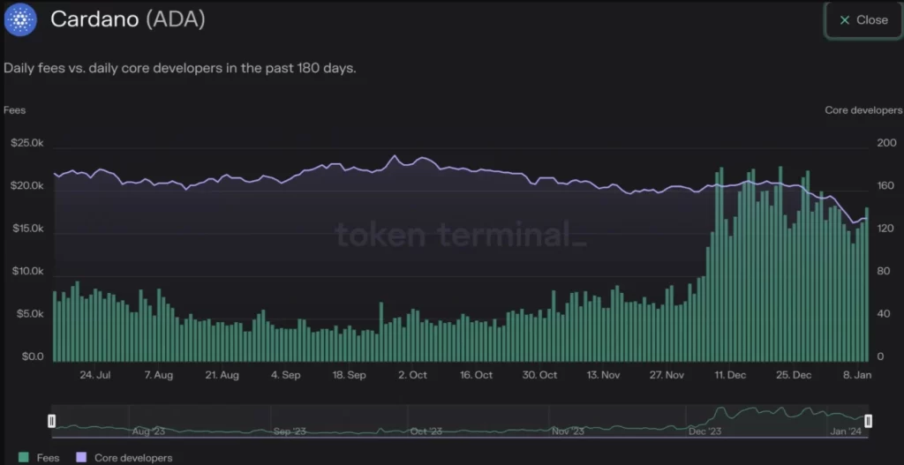This screenshot has height=465, width=904.
Task: Click the Cardano (ADA) title
Action: pos(127,19)
